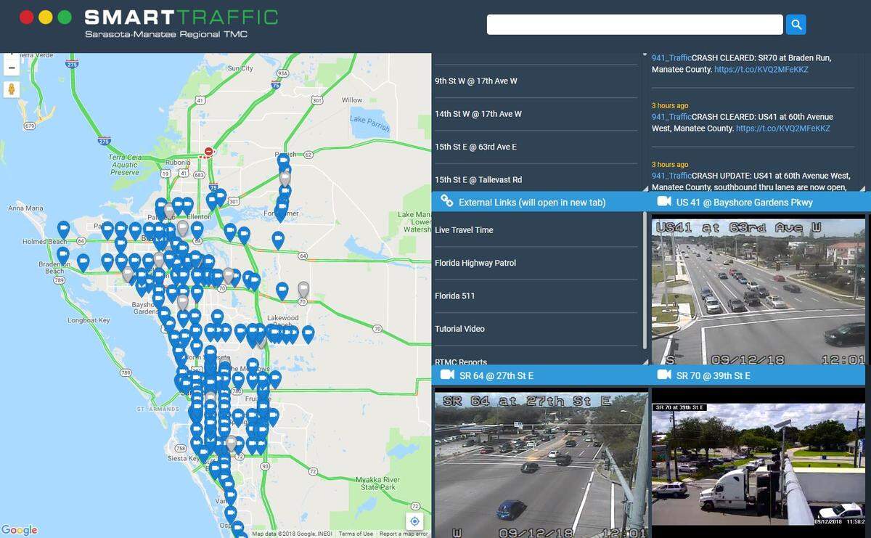Click SR 70 @ 39th St E header
Viewport: 871px width, 538px height.
click(x=759, y=375)
